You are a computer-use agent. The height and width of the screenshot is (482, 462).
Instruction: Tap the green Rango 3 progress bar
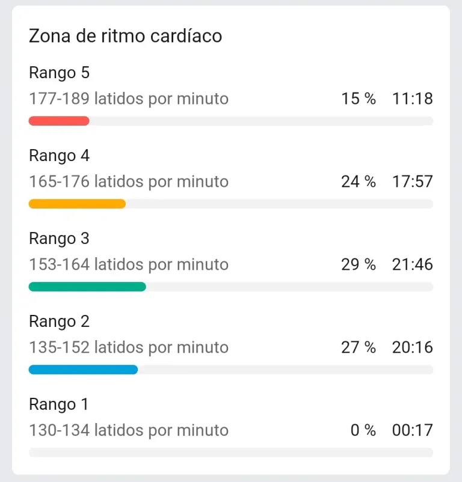(87, 287)
